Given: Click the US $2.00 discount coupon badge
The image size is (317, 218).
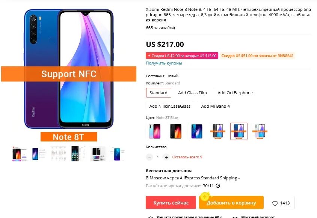Looking at the screenshot, I should pyautogui.click(x=182, y=56).
